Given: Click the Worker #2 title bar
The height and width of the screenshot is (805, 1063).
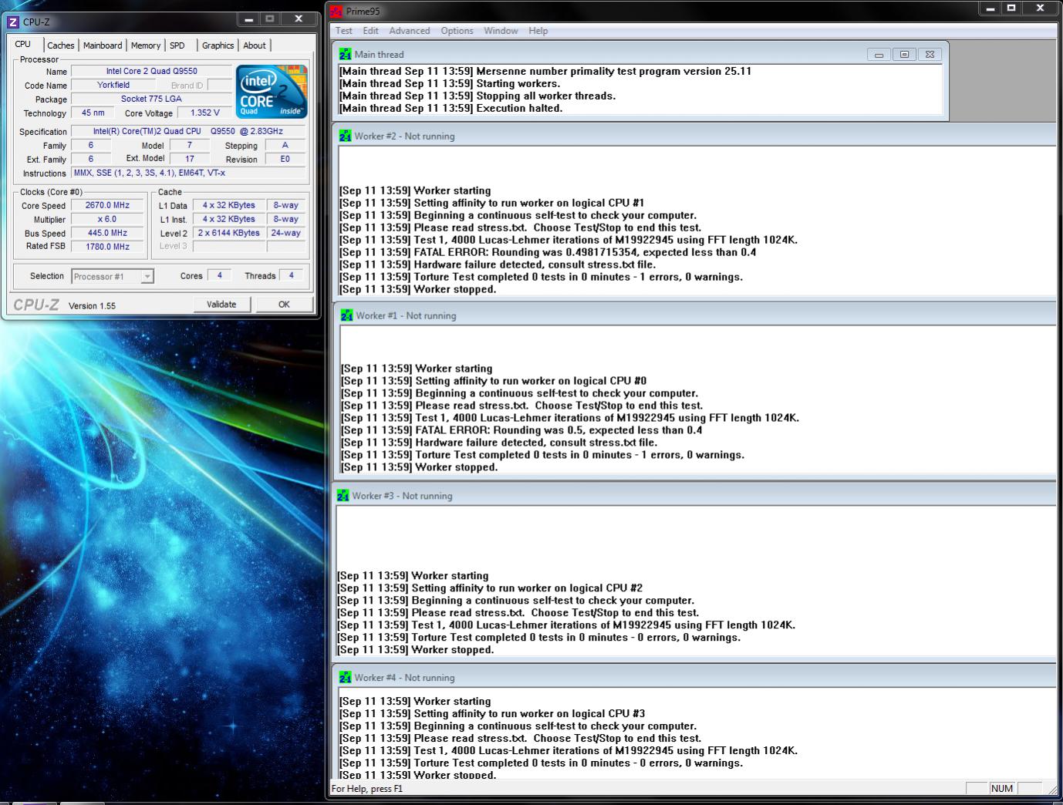Looking at the screenshot, I should pyautogui.click(x=694, y=136).
